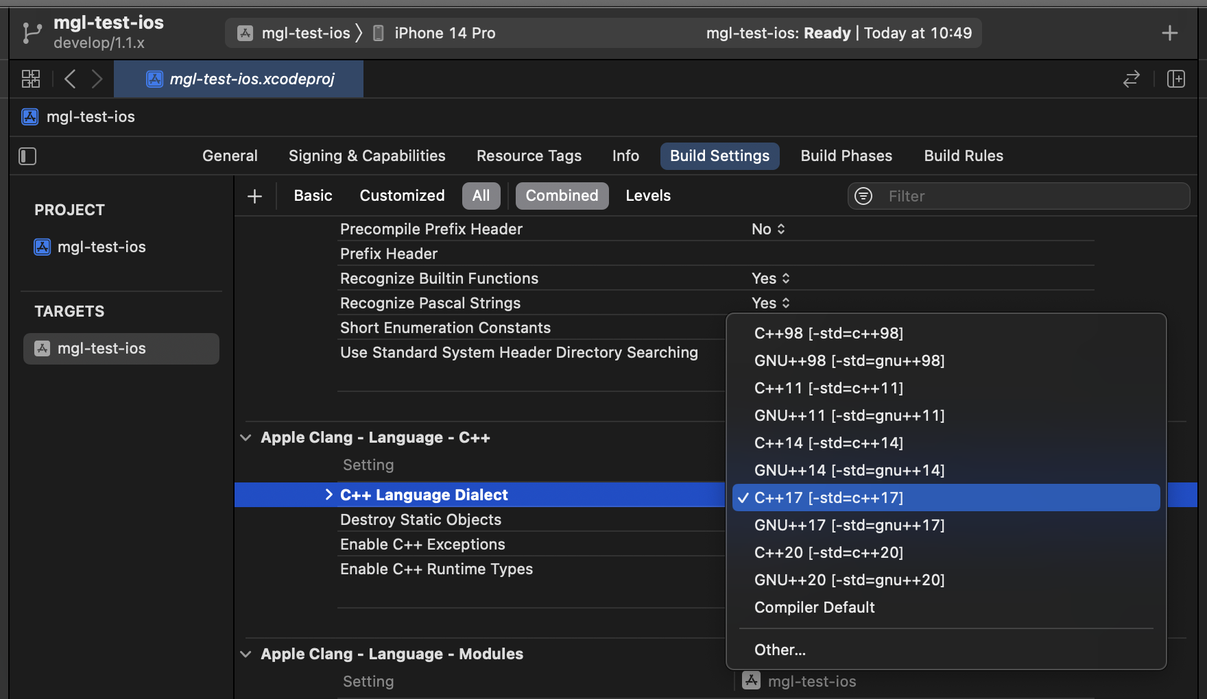Select Enable C++ Runtime Types setting

tap(436, 569)
